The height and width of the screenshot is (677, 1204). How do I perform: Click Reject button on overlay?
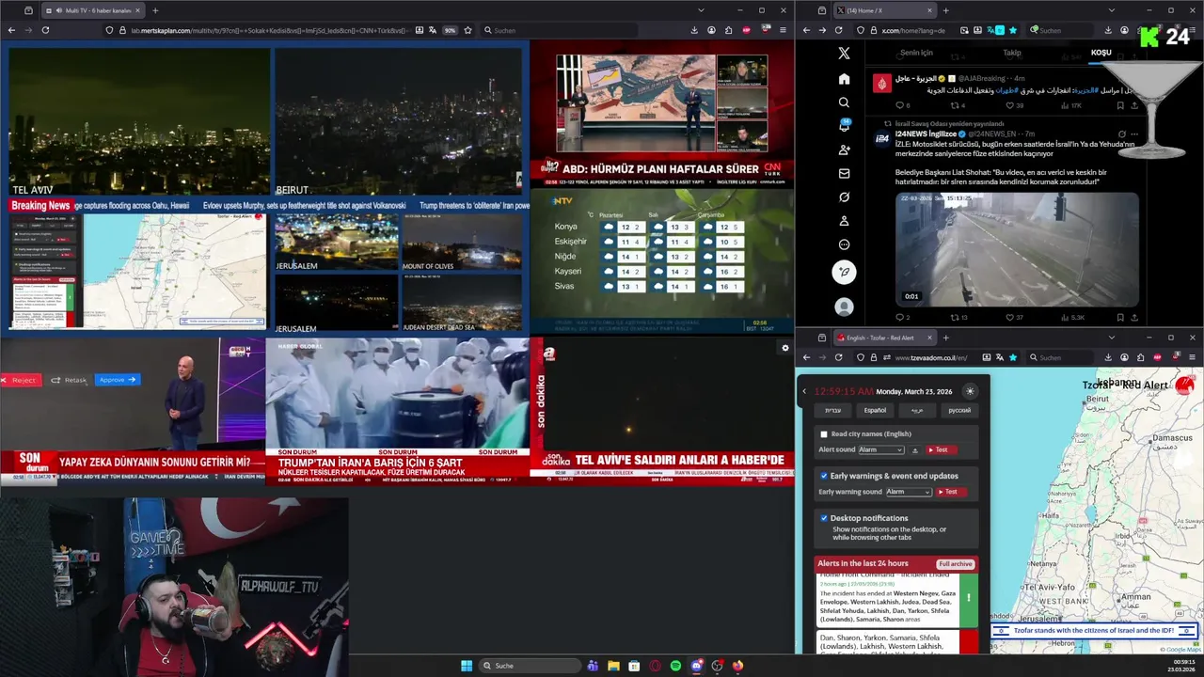tap(20, 380)
